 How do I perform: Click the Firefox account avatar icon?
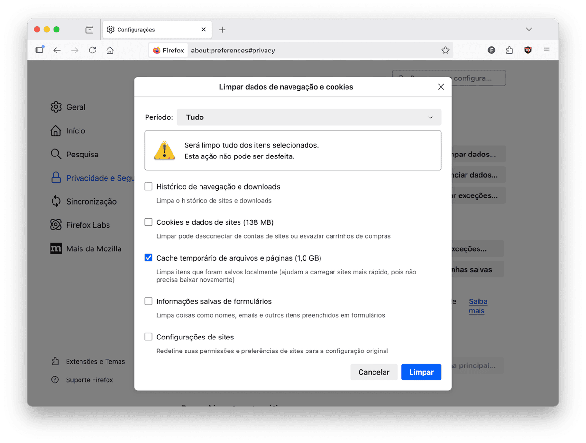pyautogui.click(x=492, y=50)
